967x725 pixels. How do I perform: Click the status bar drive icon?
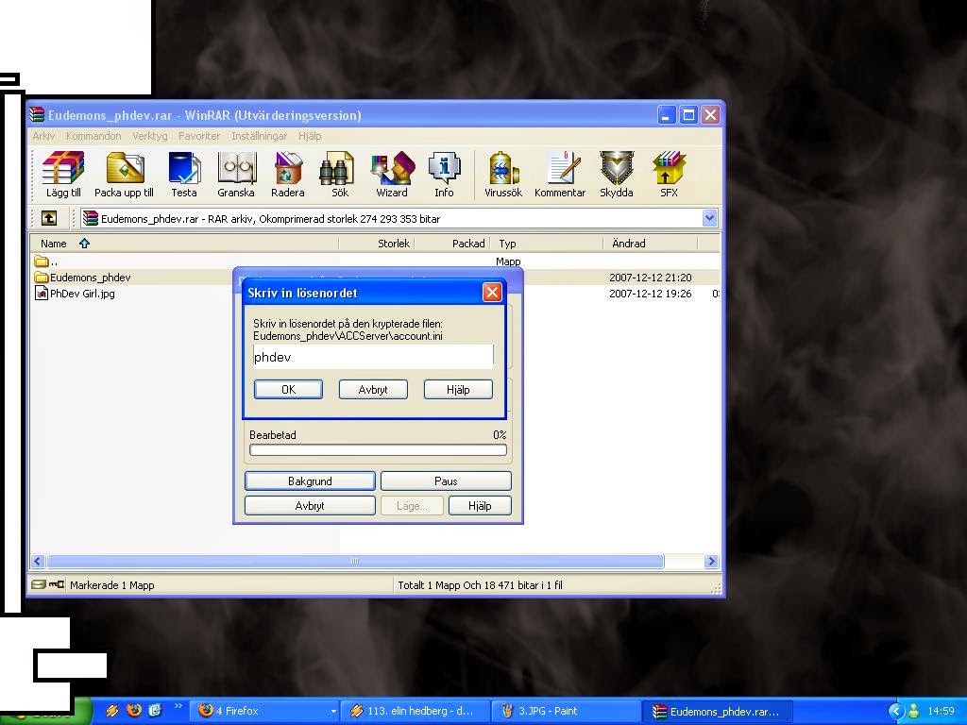click(x=39, y=584)
